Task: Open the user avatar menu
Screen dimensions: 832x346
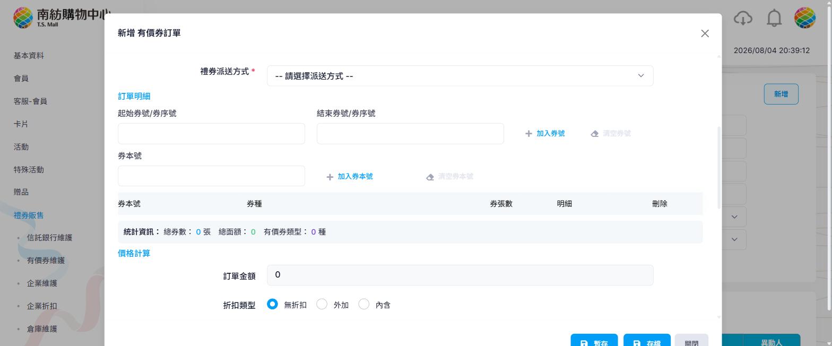Action: pyautogui.click(x=804, y=18)
